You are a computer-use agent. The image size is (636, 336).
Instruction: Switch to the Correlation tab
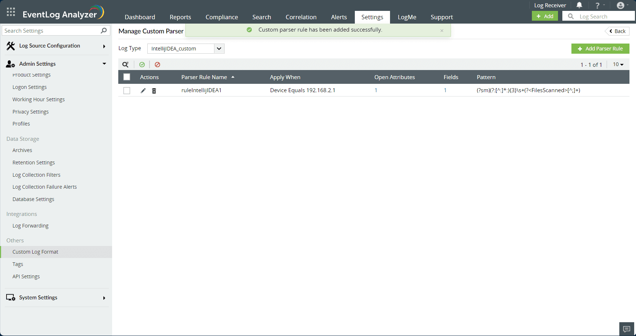click(x=301, y=17)
